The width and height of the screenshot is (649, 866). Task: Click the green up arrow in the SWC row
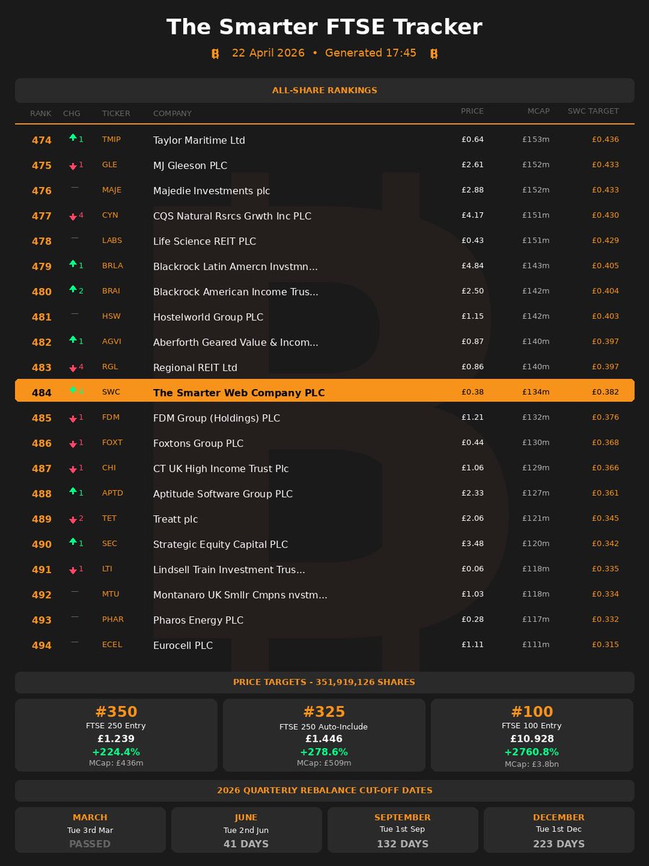73,390
